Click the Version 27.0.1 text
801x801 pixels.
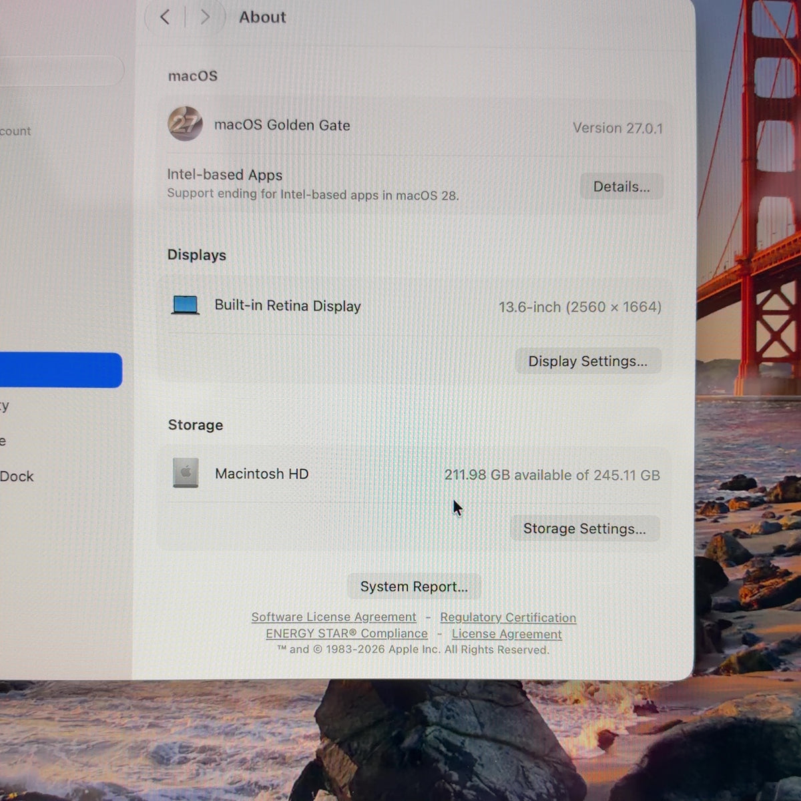[x=617, y=127]
